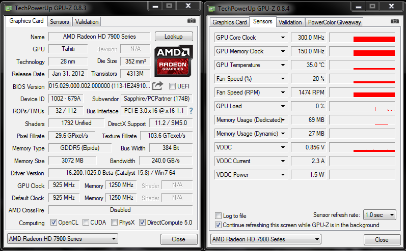Screen dimensions: 406x251
Task: Click the Name field showing AMD Radeon HD 7900 Series
Action: (99, 37)
